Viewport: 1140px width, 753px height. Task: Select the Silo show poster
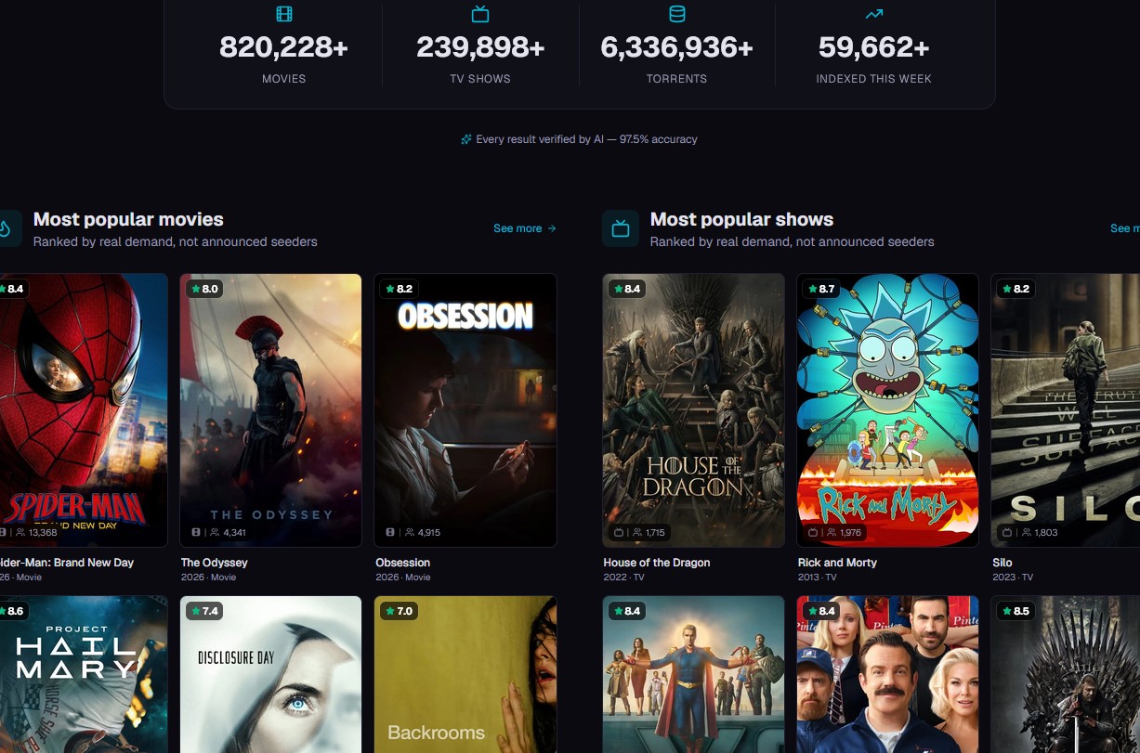1065,409
